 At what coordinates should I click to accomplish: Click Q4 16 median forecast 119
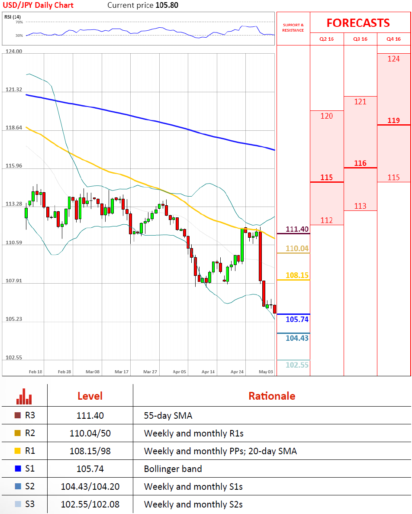394,120
